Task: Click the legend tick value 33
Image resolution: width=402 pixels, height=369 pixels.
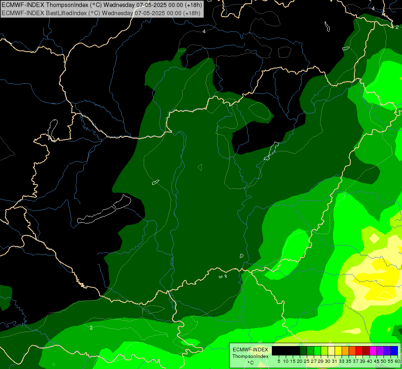Action: pyautogui.click(x=342, y=361)
